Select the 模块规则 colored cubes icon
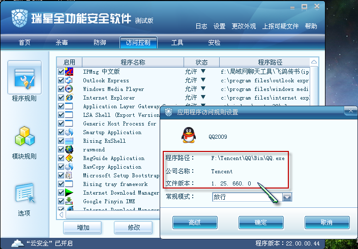This screenshot has width=358, height=249. click(24, 136)
